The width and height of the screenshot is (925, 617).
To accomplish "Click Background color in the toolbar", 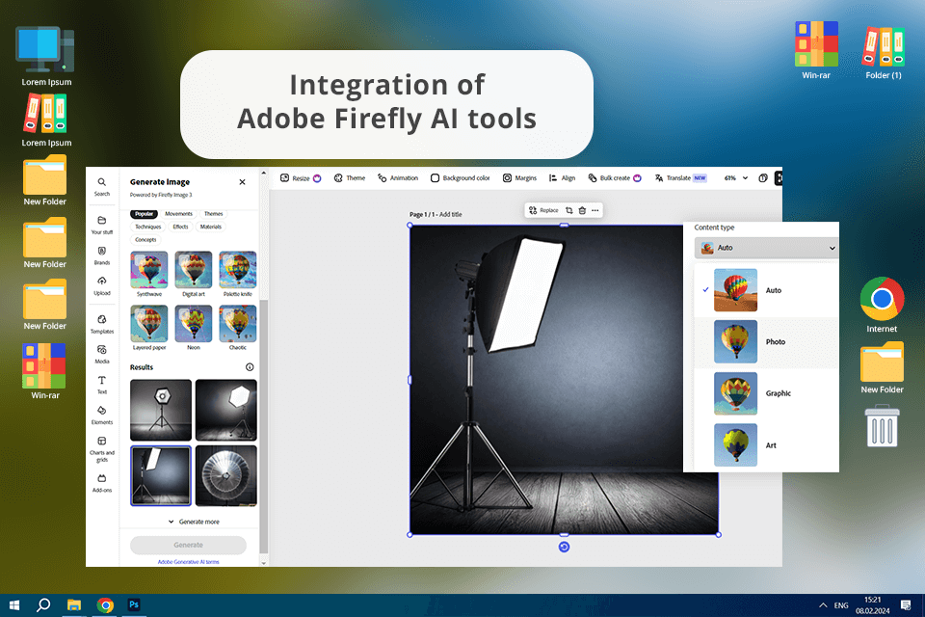I will [x=461, y=177].
